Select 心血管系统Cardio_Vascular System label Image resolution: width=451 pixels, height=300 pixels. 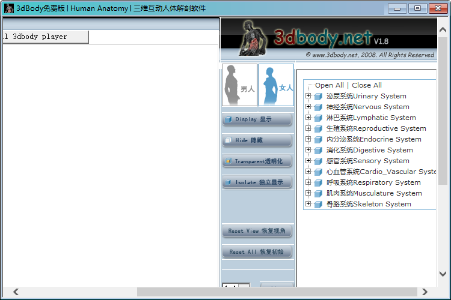click(x=381, y=172)
